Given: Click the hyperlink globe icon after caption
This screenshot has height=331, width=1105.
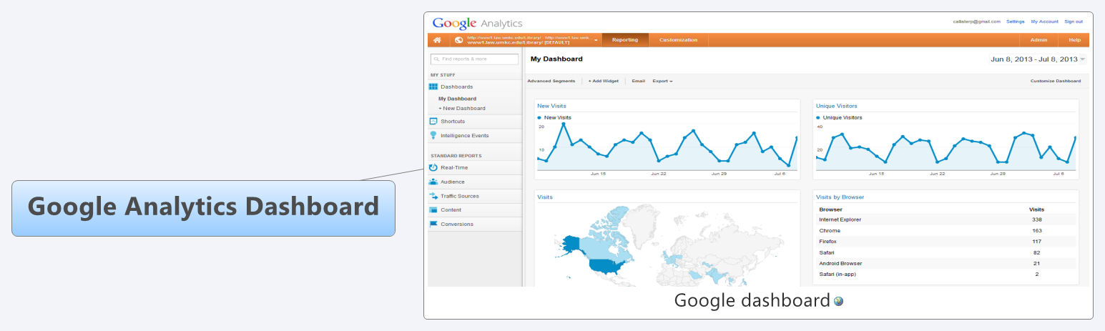Looking at the screenshot, I should point(839,302).
